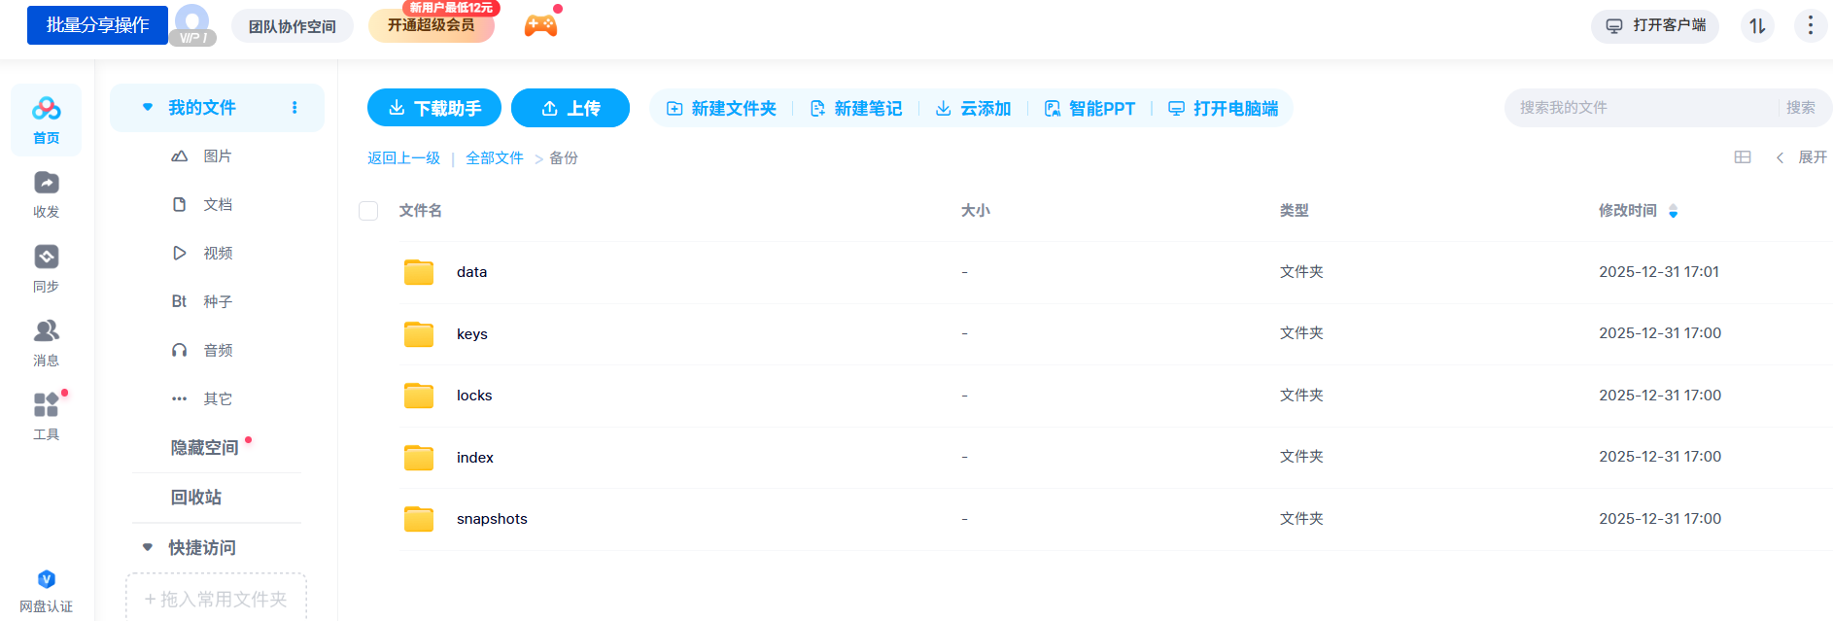Toggle sort order by 修改时间

pos(1673,211)
